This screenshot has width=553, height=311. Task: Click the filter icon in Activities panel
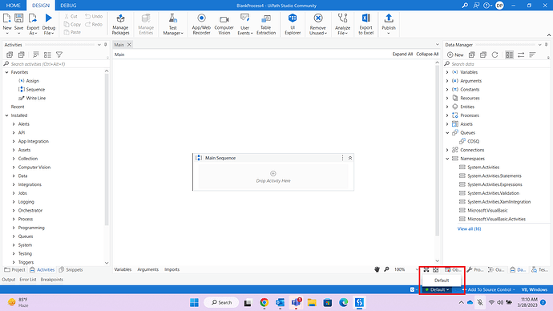point(59,55)
